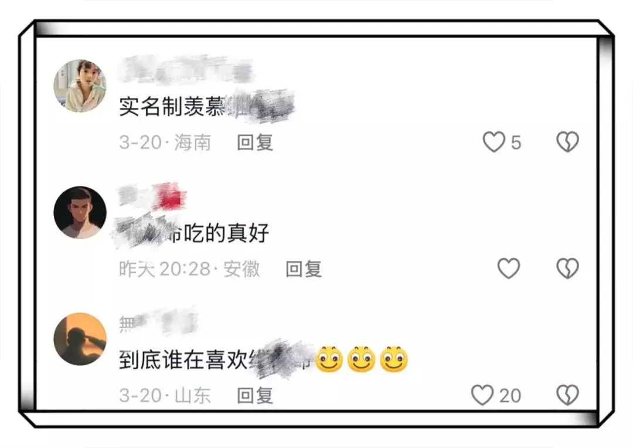Select the 到底谁在喜欢 comment text
This screenshot has width=633, height=448.
pyautogui.click(x=264, y=359)
